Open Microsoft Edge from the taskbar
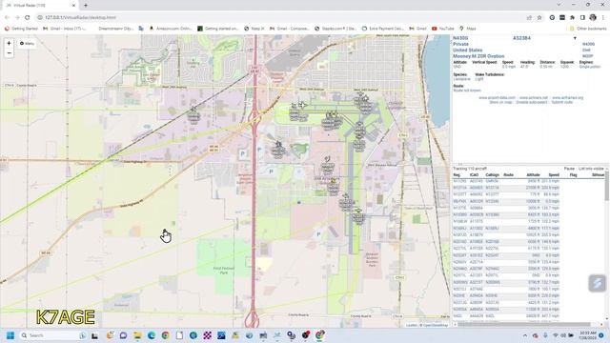 [152, 335]
